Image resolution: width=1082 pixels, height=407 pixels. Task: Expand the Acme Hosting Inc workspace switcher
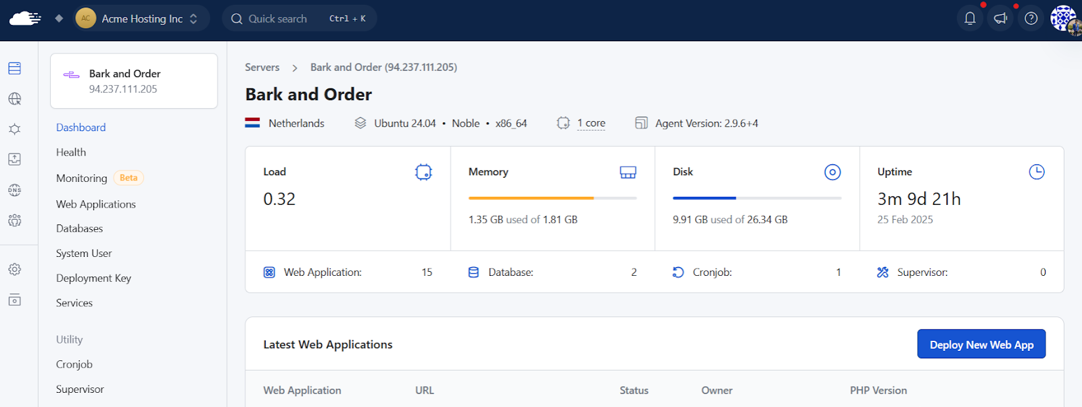(139, 18)
